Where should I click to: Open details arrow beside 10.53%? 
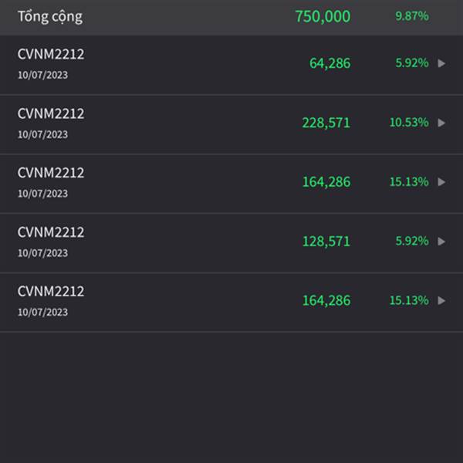coord(441,123)
